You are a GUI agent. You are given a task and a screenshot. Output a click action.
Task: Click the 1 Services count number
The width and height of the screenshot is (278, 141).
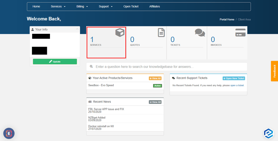click(92, 40)
